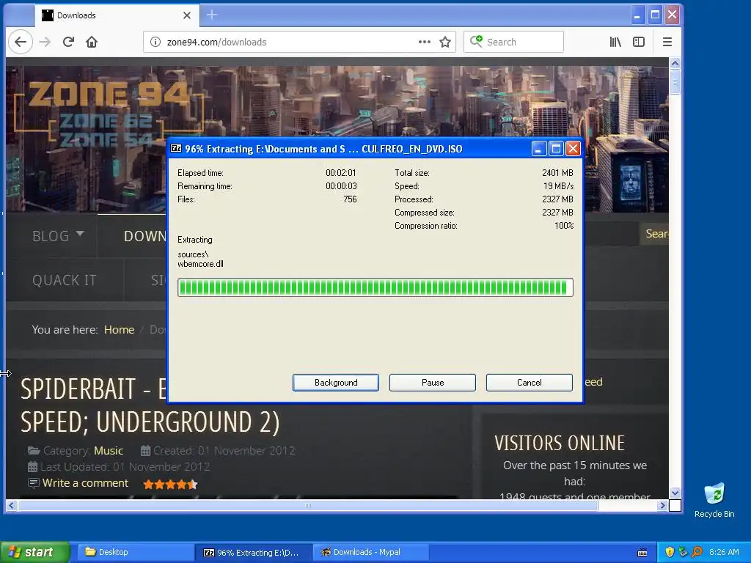This screenshot has width=751, height=563.
Task: Click the partially visible Search site field
Action: [x=654, y=234]
